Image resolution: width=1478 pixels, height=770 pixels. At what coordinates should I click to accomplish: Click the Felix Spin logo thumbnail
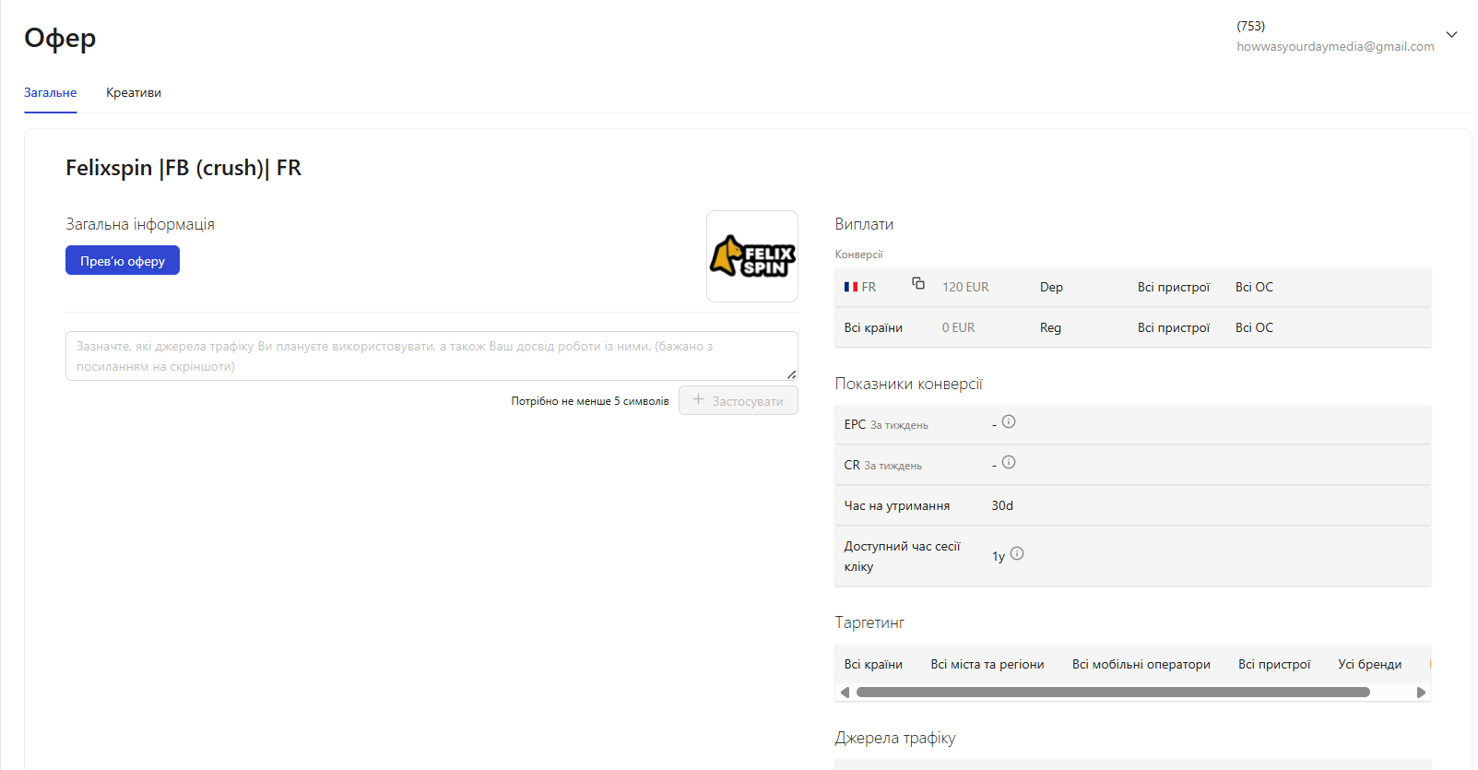(751, 256)
